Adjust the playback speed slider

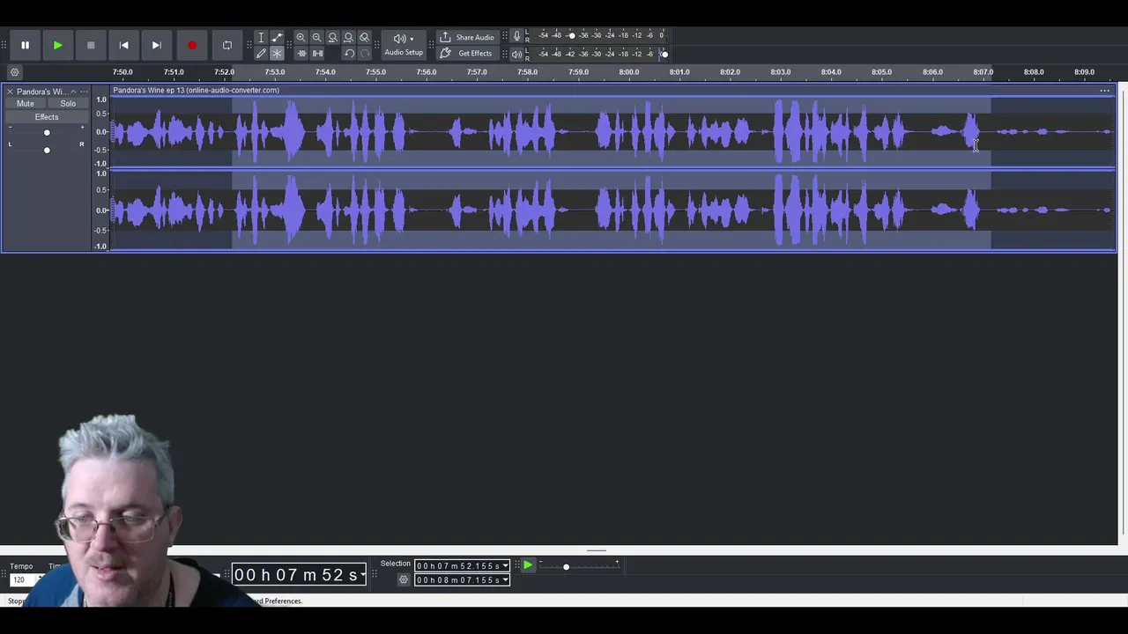(566, 567)
